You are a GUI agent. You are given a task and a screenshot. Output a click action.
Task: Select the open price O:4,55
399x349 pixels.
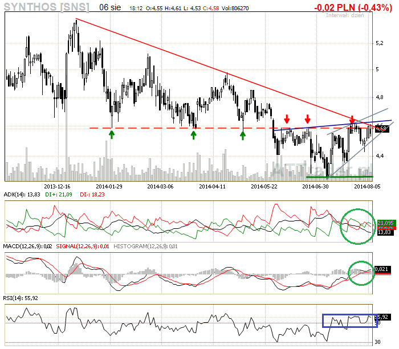click(154, 9)
